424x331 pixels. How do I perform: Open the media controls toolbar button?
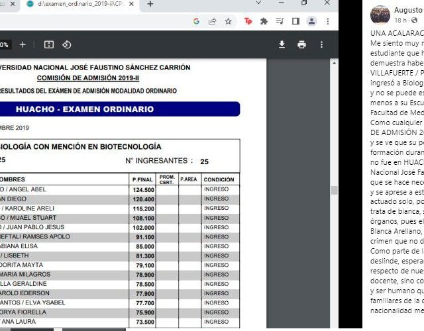(280, 21)
